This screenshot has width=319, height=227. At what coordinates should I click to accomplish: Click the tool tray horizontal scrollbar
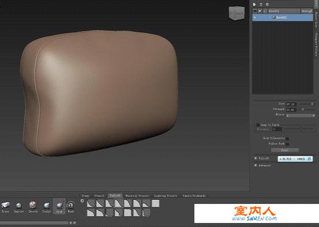pyautogui.click(x=34, y=223)
